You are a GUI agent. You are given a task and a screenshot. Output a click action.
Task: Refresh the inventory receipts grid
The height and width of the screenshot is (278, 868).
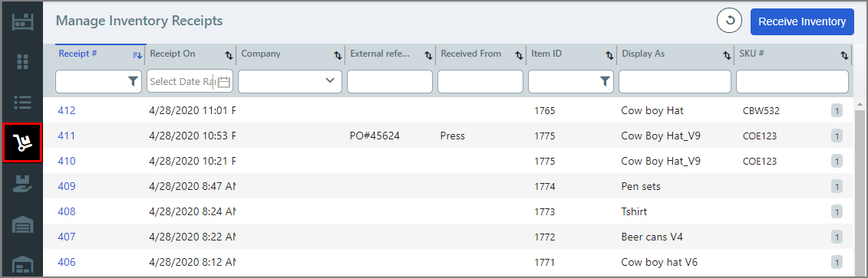coord(730,21)
